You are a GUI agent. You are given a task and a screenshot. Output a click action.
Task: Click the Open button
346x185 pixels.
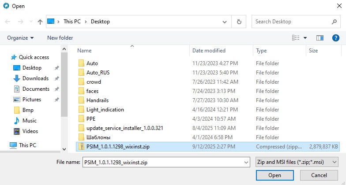[x=275, y=175]
